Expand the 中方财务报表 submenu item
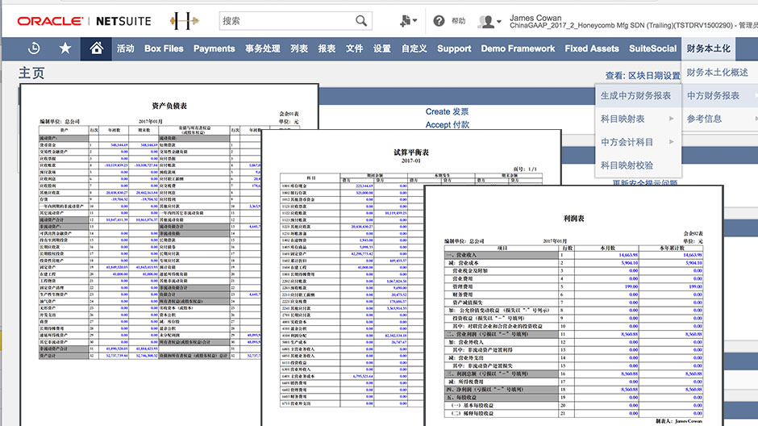 point(714,96)
